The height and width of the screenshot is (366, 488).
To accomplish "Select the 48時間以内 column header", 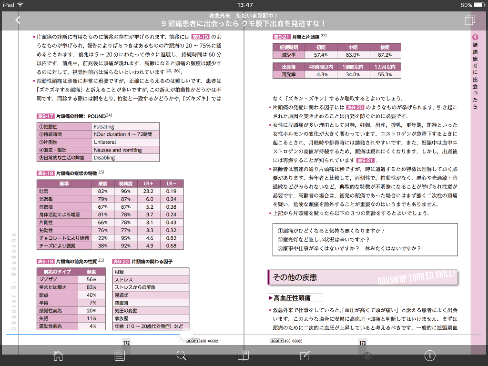I will point(321,67).
